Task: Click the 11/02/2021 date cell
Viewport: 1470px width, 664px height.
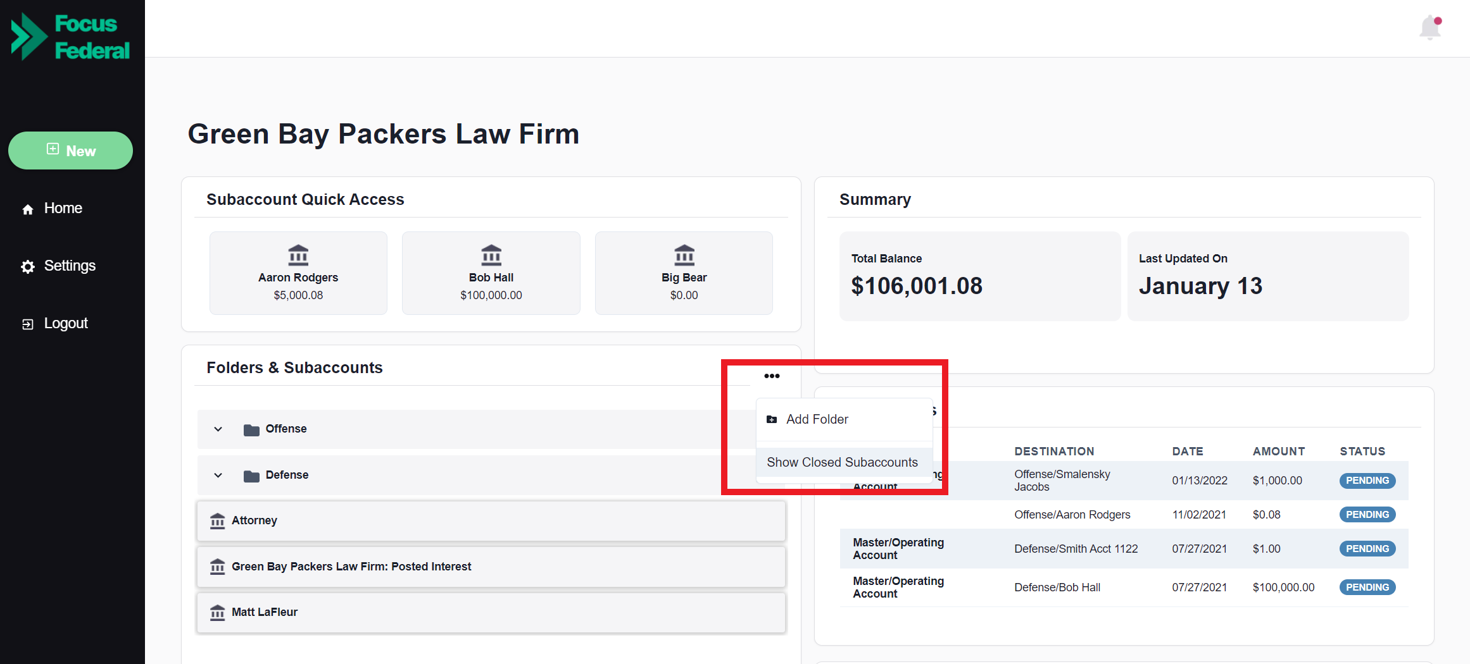Action: (1199, 515)
